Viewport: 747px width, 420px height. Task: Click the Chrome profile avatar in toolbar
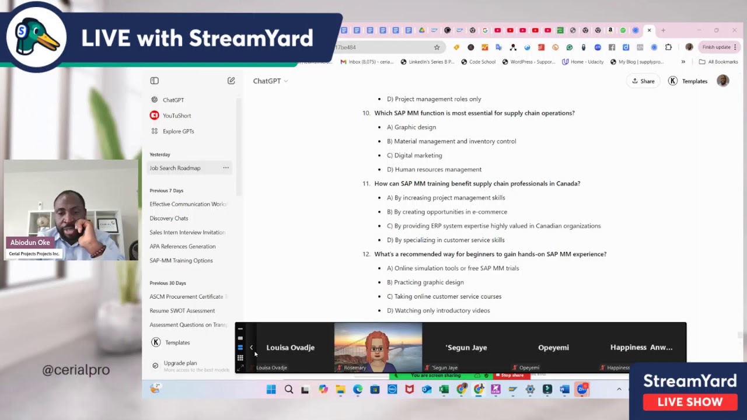689,47
